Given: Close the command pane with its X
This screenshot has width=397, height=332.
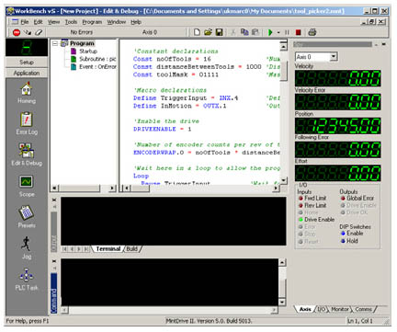Looking at the screenshot, I should pyautogui.click(x=54, y=261).
